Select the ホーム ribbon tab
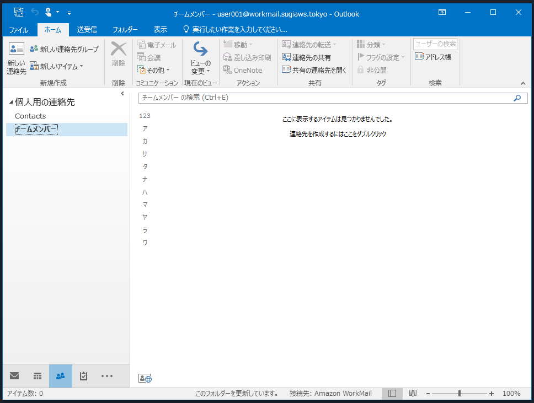 (53, 30)
